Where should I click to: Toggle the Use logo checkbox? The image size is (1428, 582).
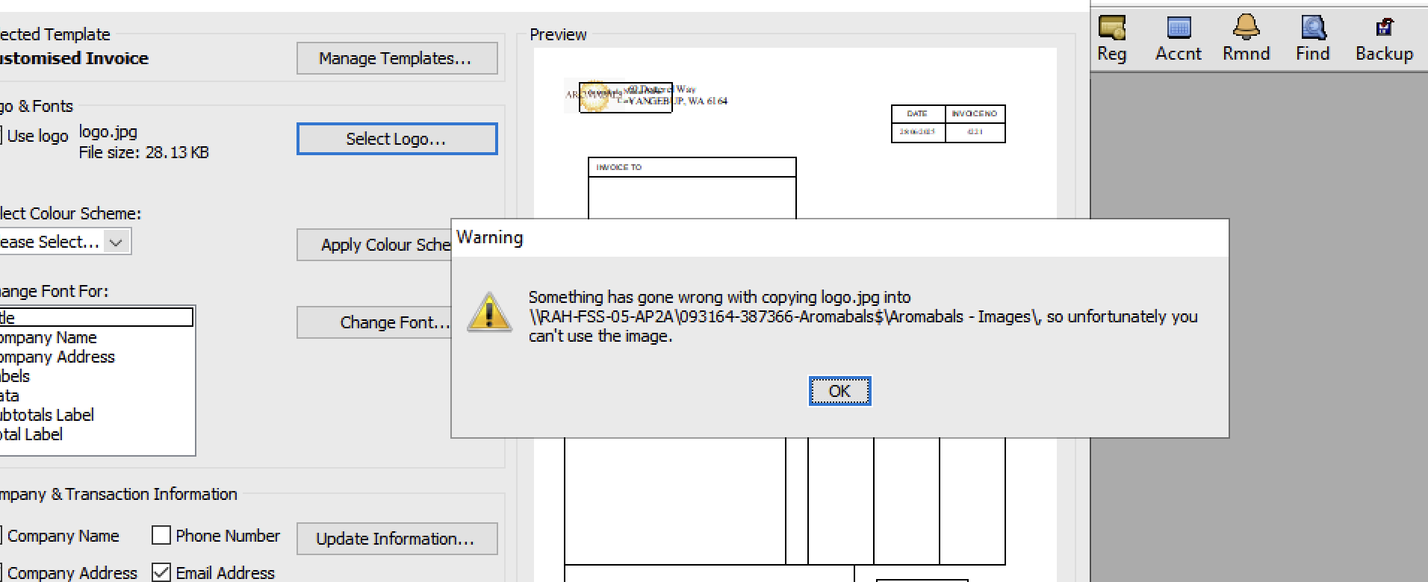point(1,136)
